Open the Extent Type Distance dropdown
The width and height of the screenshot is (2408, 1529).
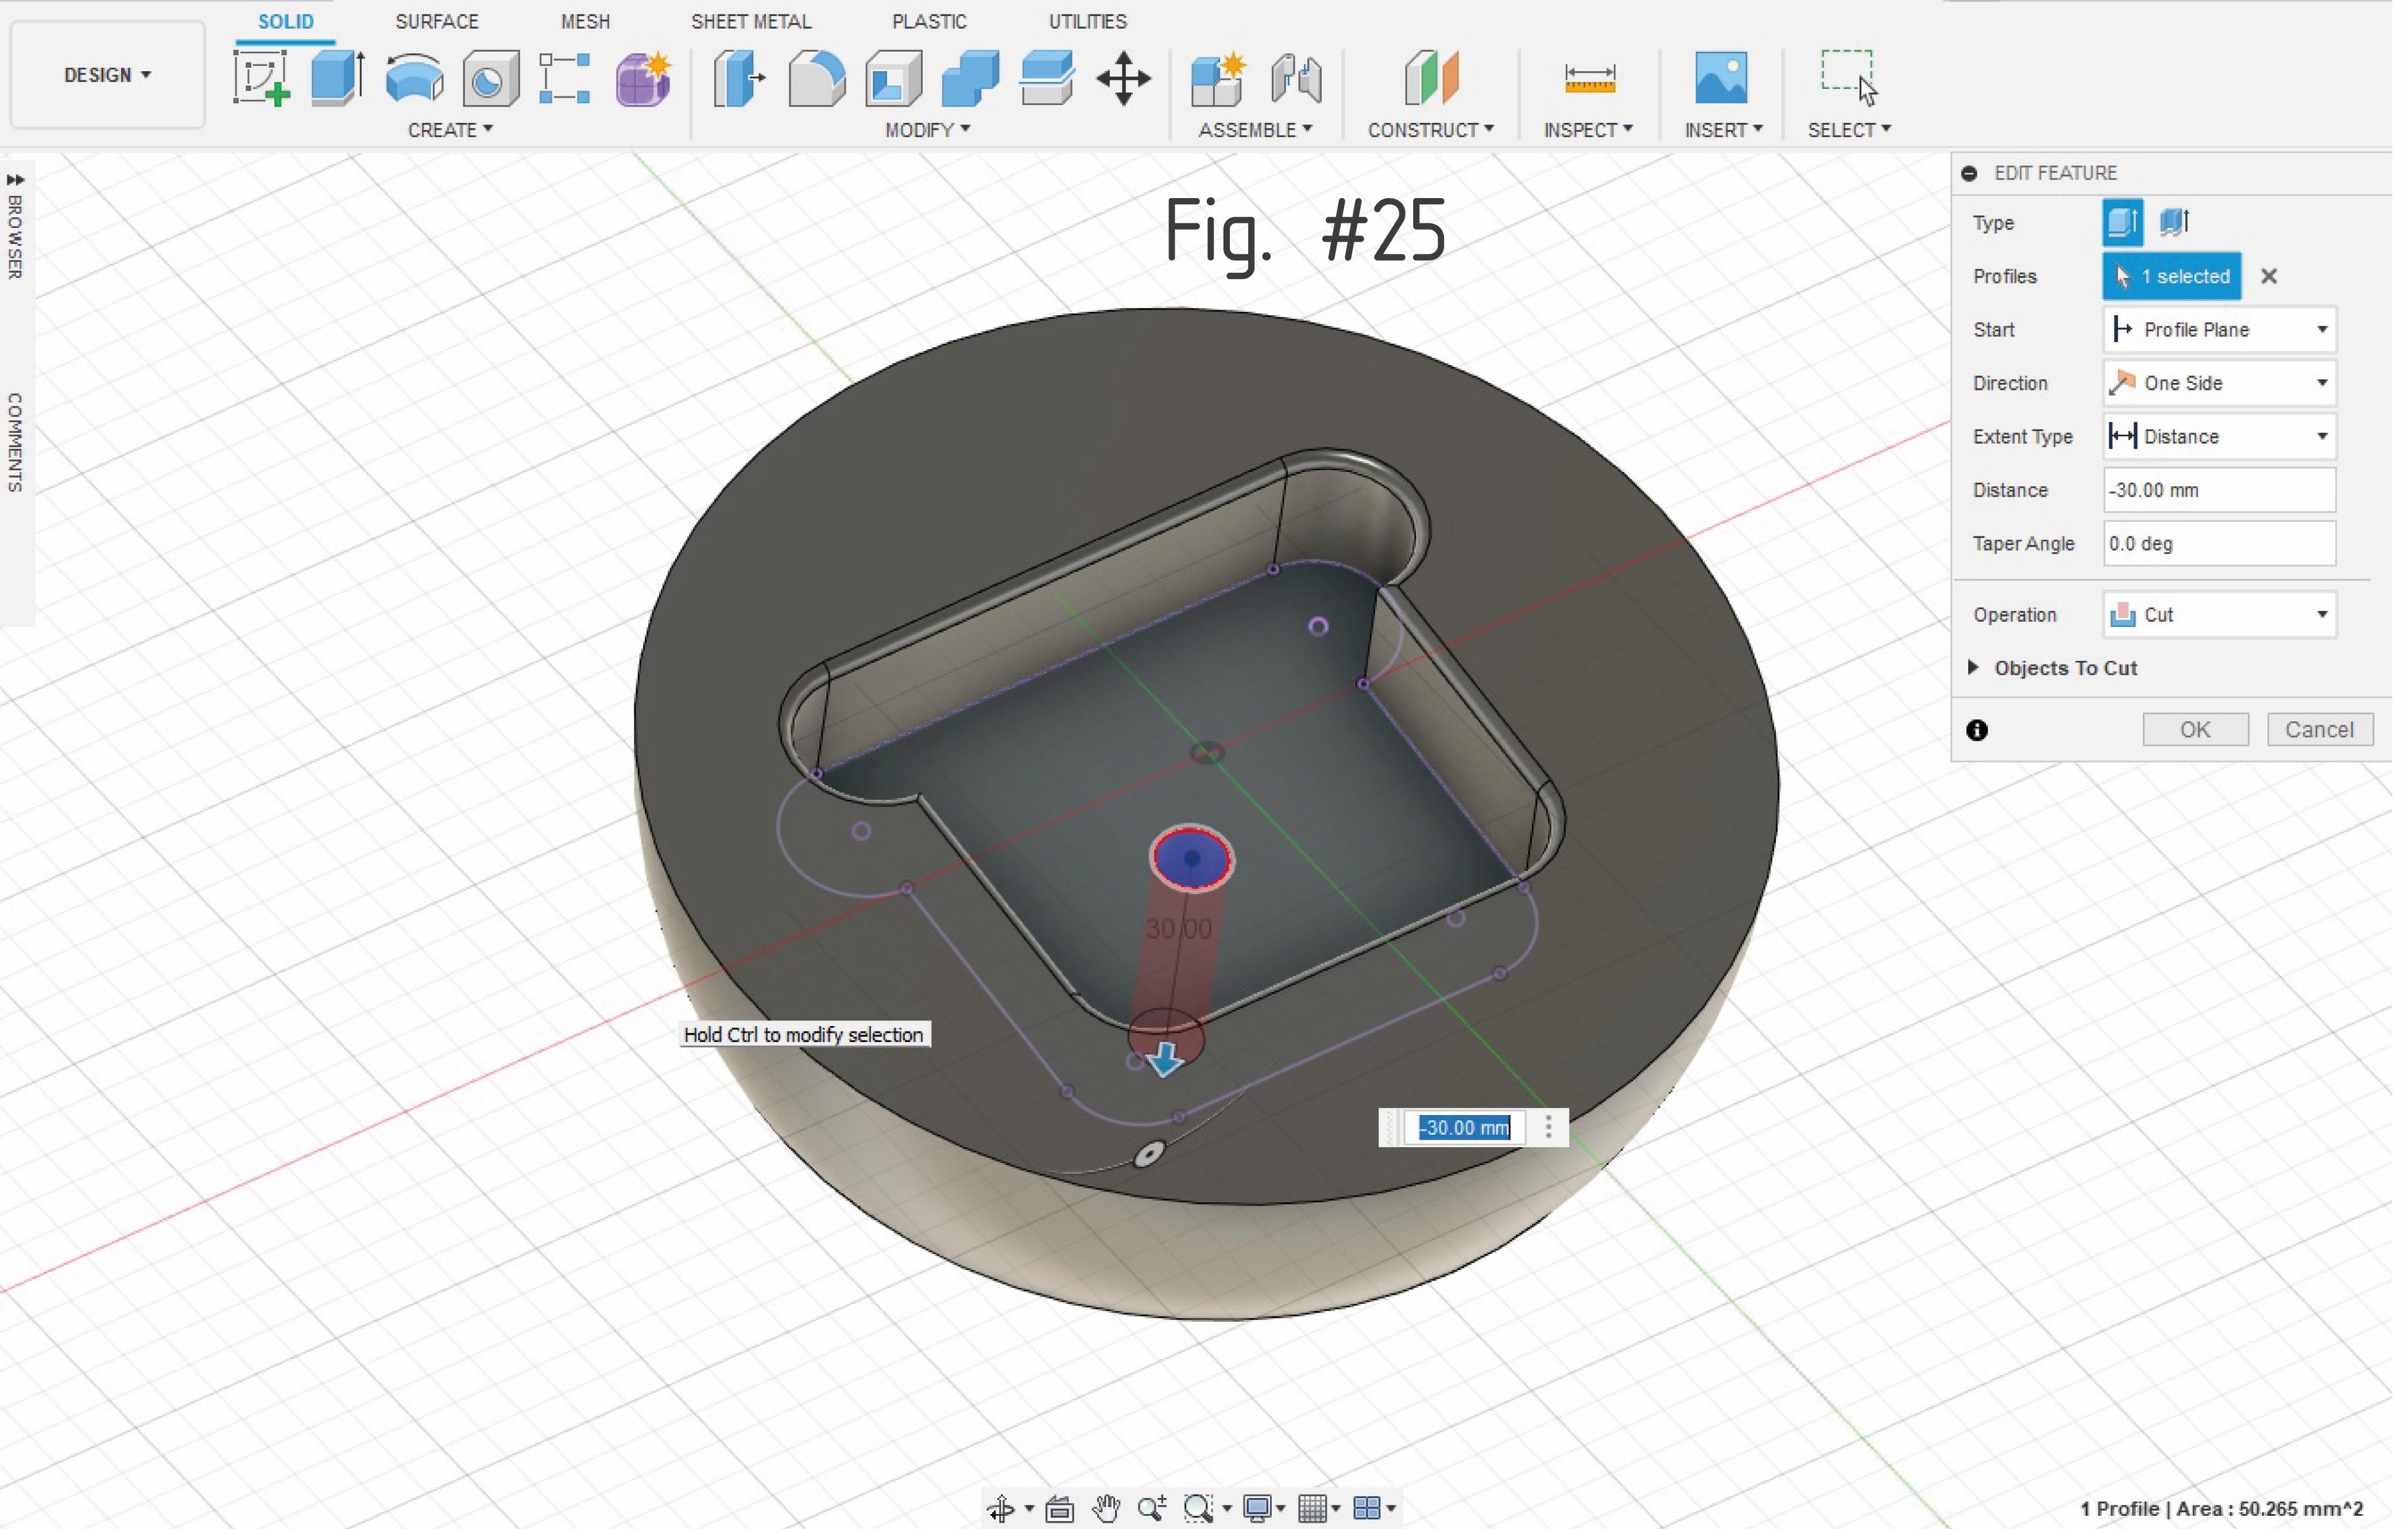click(2219, 437)
